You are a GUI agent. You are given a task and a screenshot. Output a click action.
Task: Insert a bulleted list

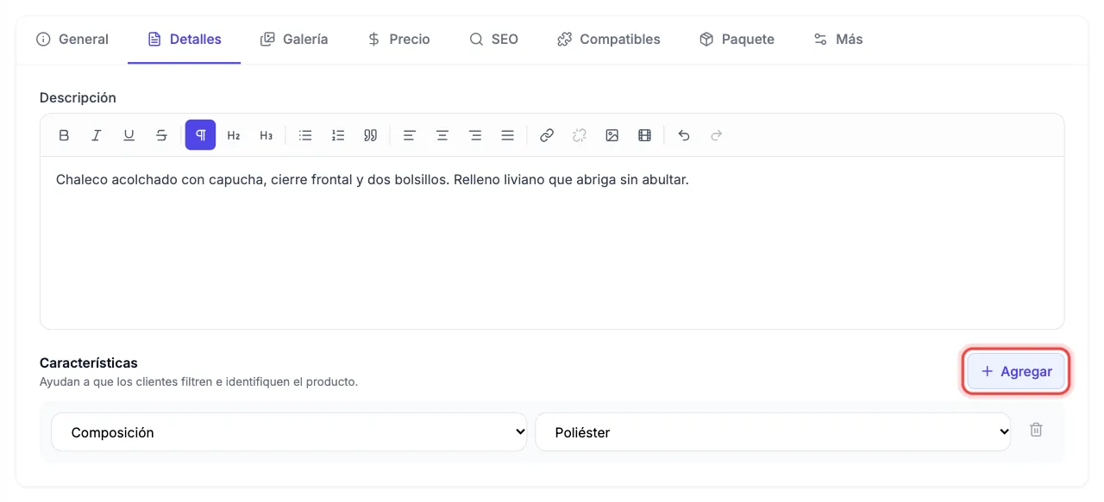tap(305, 135)
